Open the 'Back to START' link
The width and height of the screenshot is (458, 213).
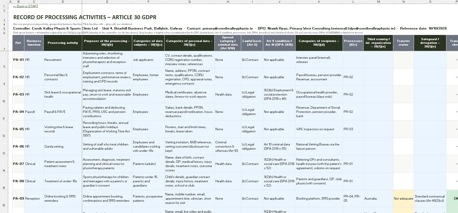point(26,6)
